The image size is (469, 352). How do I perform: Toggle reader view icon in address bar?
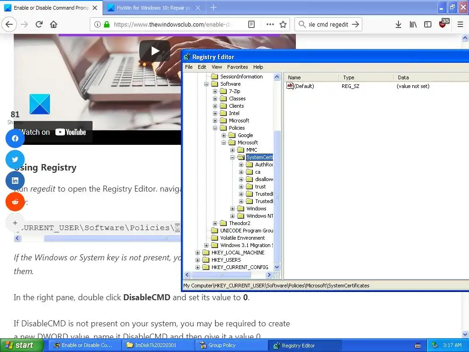coord(251,24)
